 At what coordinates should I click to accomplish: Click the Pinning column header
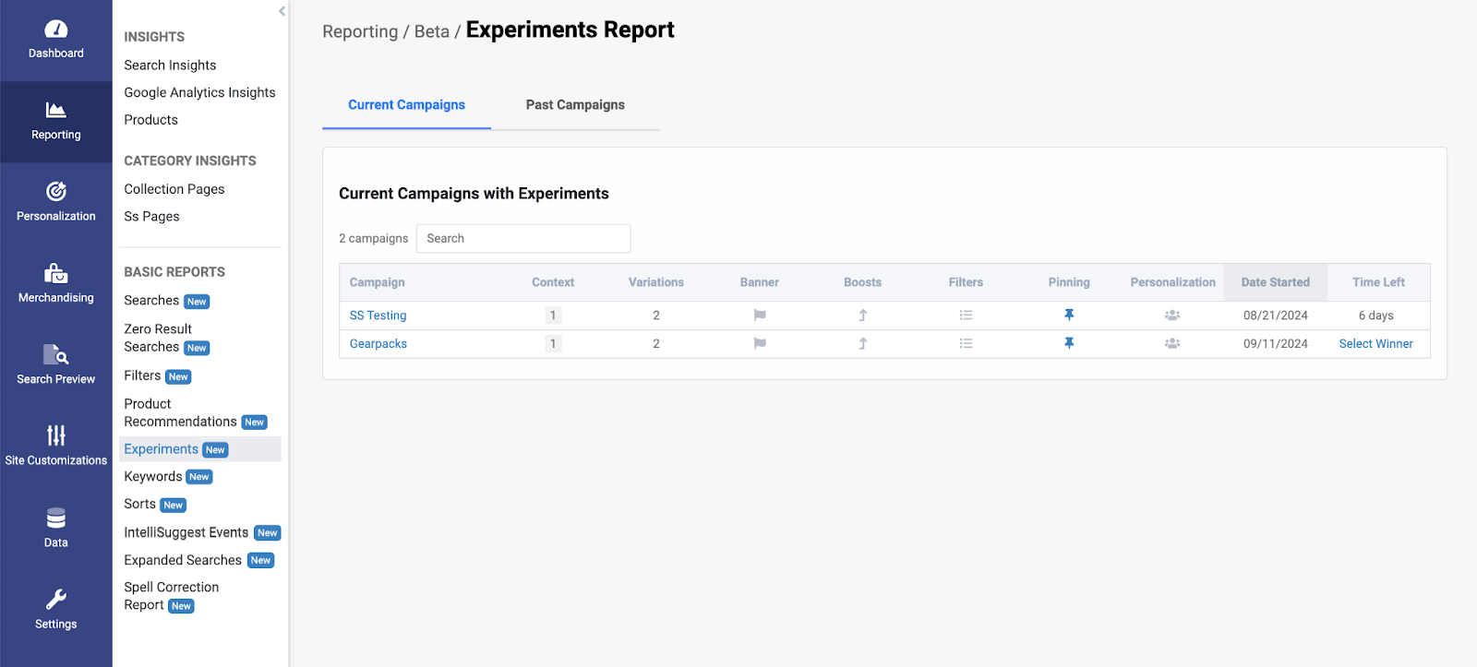pos(1069,282)
